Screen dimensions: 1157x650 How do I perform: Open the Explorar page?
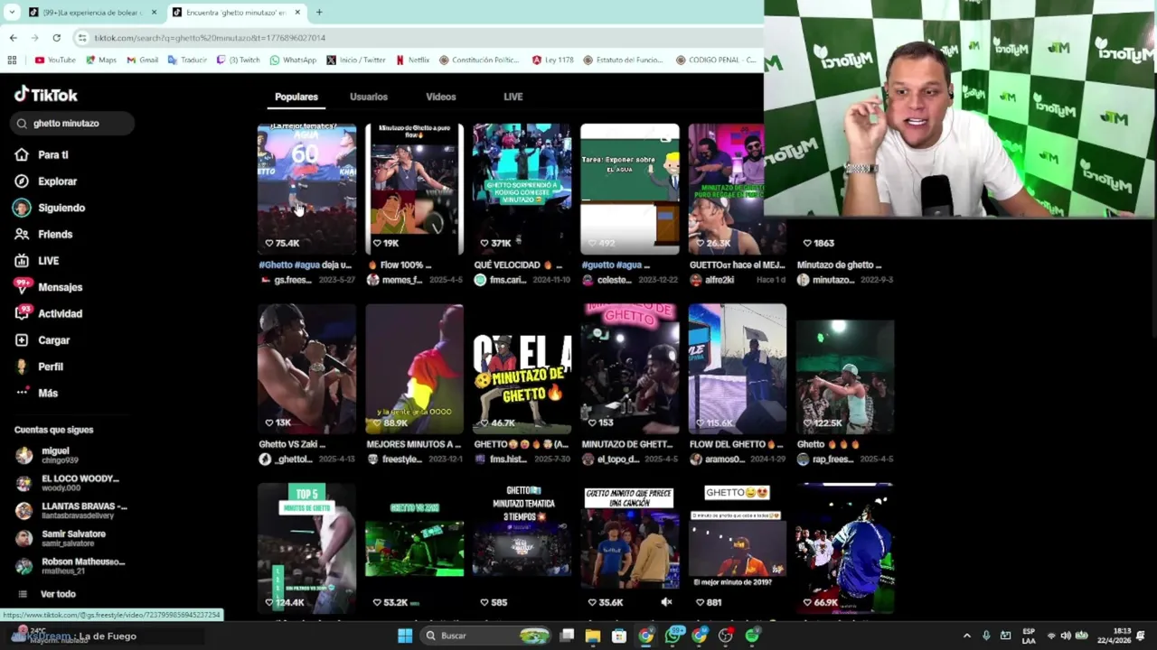[47, 181]
